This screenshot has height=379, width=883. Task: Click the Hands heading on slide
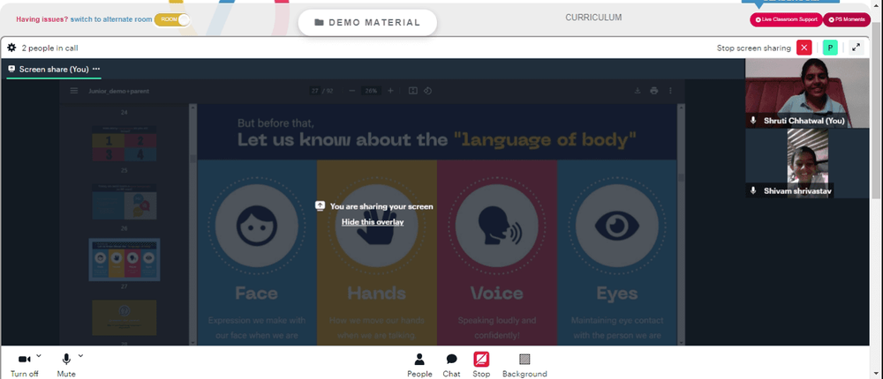coord(376,293)
